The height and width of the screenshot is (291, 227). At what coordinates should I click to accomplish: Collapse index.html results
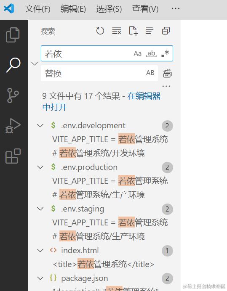40,251
